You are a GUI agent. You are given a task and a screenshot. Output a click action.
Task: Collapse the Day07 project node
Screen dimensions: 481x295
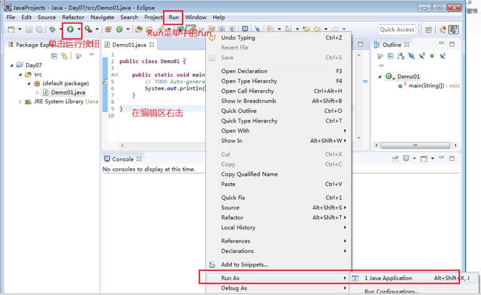(x=12, y=65)
